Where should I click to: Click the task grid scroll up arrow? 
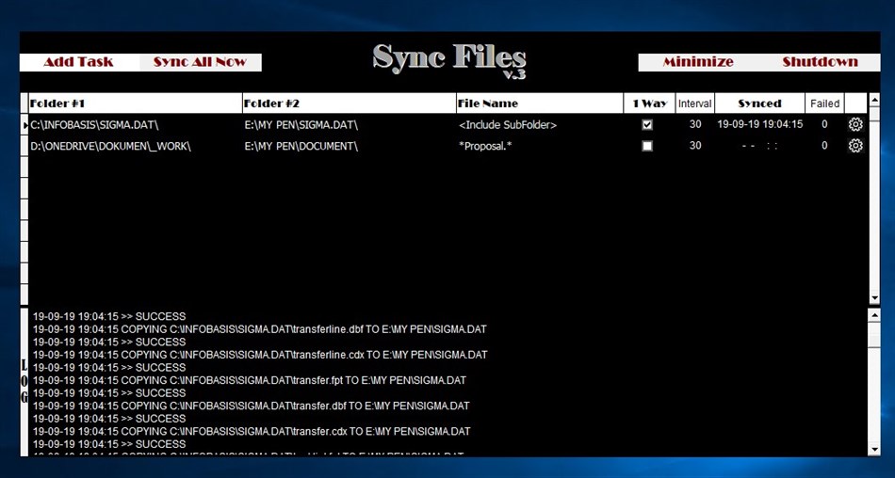[874, 101]
